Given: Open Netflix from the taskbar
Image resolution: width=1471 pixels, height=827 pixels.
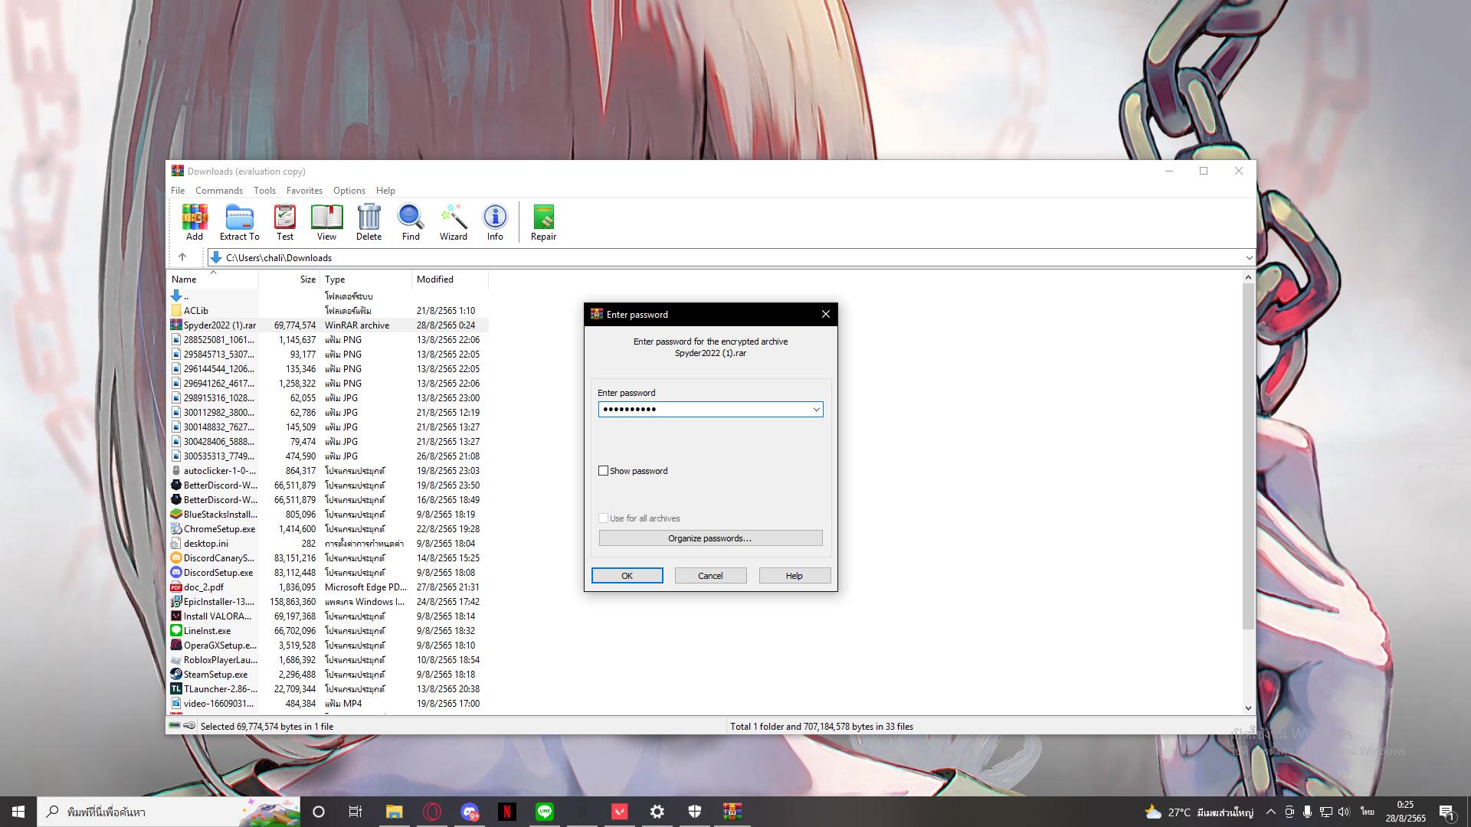Looking at the screenshot, I should 507,812.
